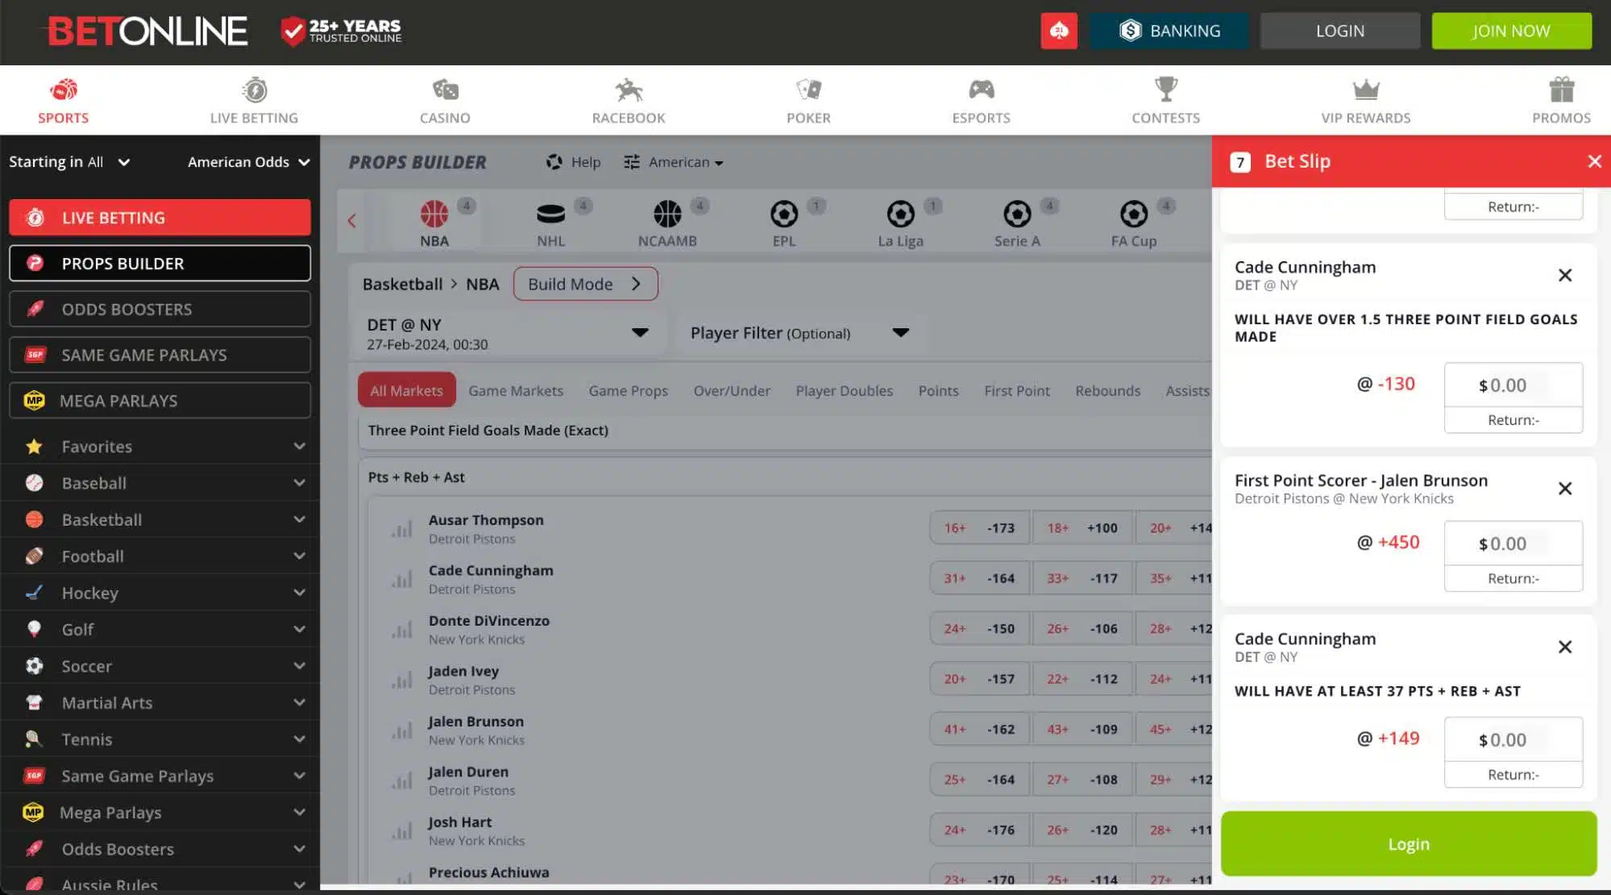The image size is (1611, 895).
Task: Switch to the Game Props tab
Action: pyautogui.click(x=628, y=390)
